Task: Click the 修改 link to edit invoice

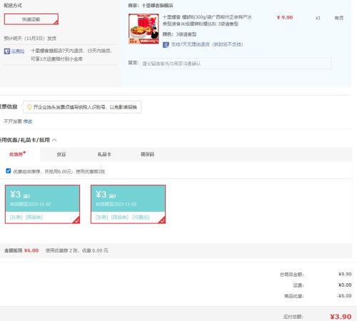Action: coord(28,121)
